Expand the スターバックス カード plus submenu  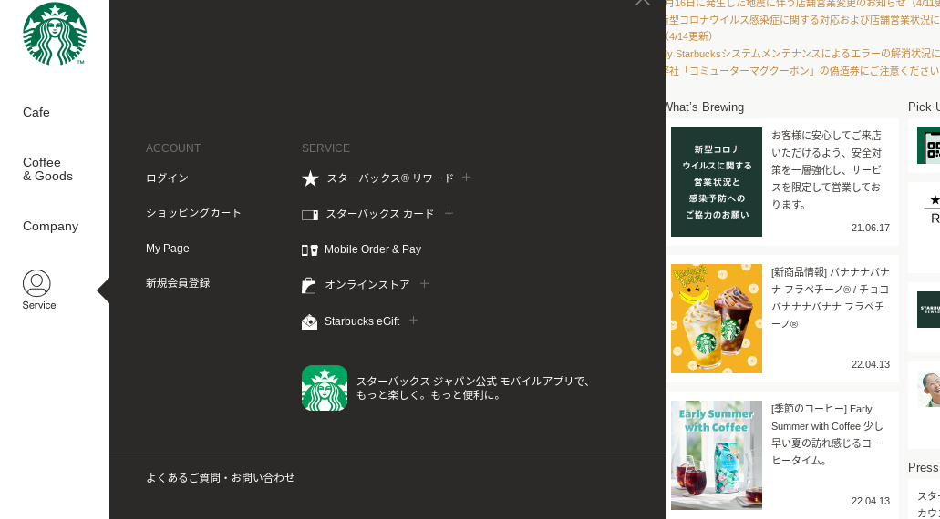449,213
